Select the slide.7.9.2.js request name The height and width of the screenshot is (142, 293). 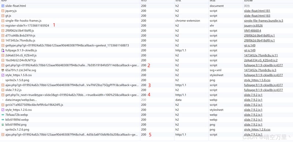pos(14,90)
